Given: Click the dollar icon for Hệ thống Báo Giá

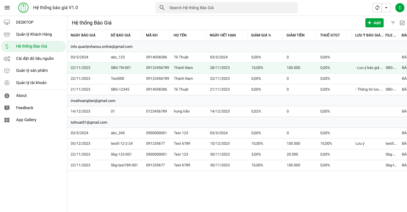Looking at the screenshot, I should 7,46.
